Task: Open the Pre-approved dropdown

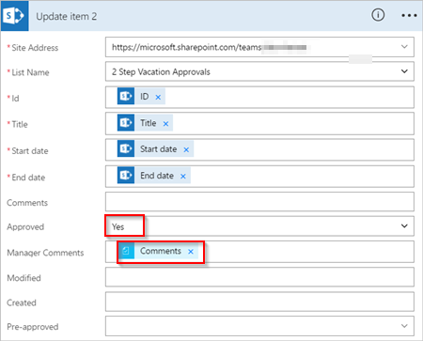Action: [259, 326]
